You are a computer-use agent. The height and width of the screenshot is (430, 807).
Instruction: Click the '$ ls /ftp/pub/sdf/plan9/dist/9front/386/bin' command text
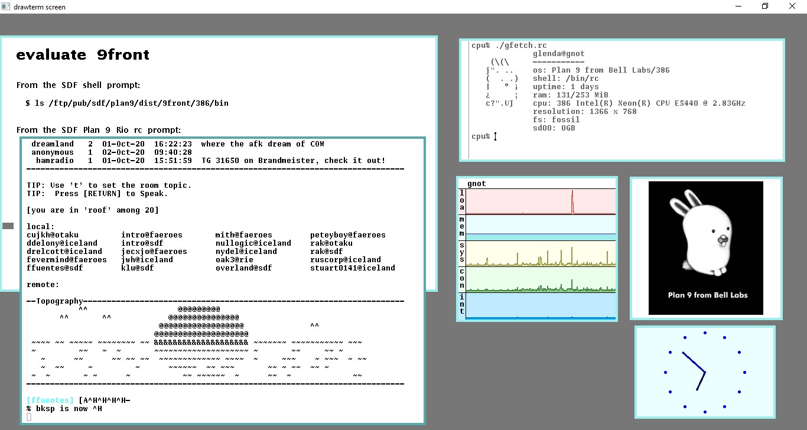(x=127, y=103)
